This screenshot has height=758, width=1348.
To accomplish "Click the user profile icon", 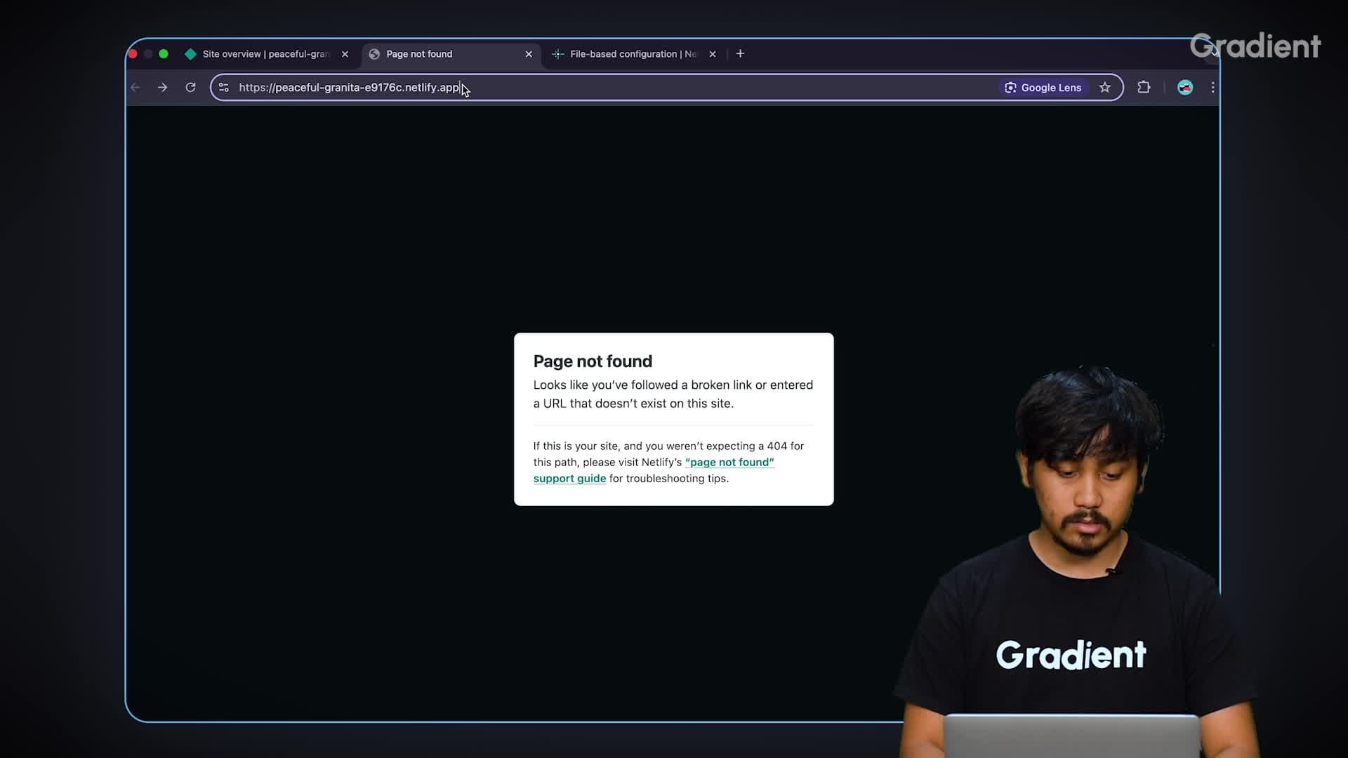I will point(1185,87).
